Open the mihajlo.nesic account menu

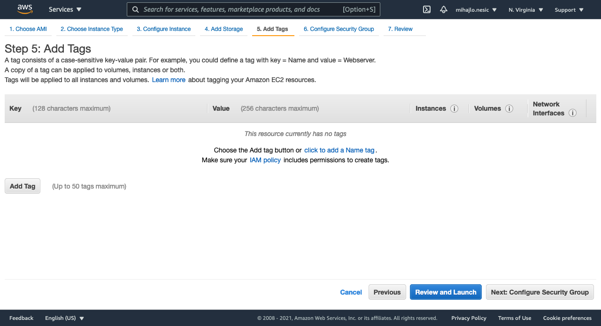[x=476, y=10]
